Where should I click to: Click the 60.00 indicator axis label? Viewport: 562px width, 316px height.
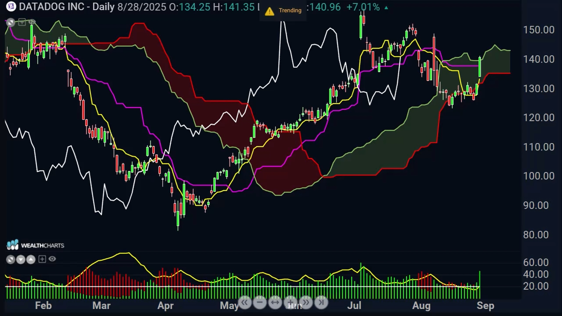click(x=536, y=262)
